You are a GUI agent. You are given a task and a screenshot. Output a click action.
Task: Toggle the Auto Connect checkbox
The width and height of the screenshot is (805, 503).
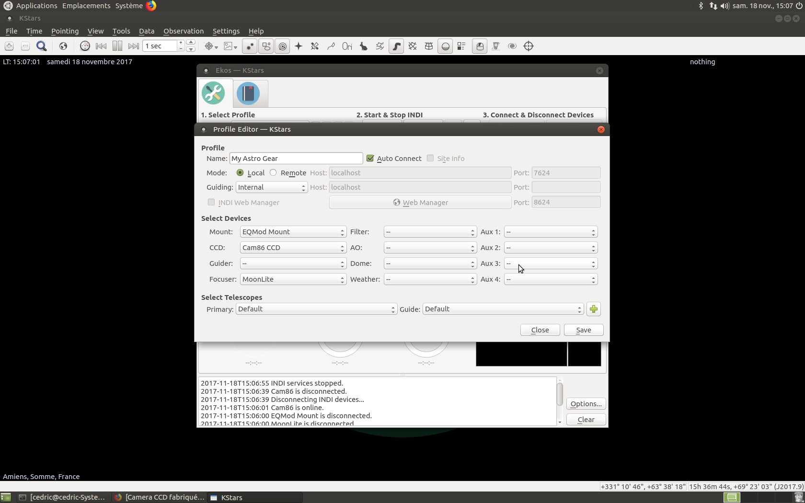pos(370,159)
